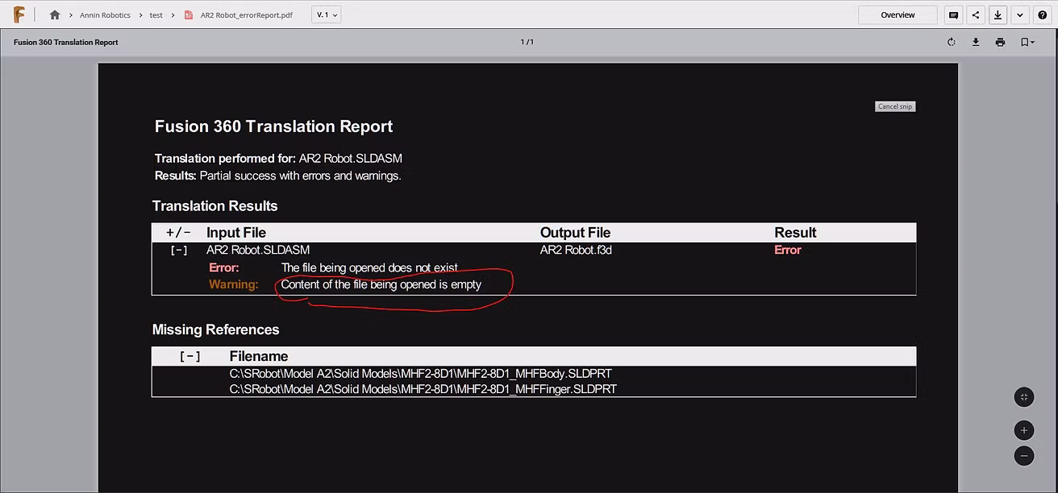Click the Fusion 360 logo icon
1058x493 pixels.
[19, 14]
